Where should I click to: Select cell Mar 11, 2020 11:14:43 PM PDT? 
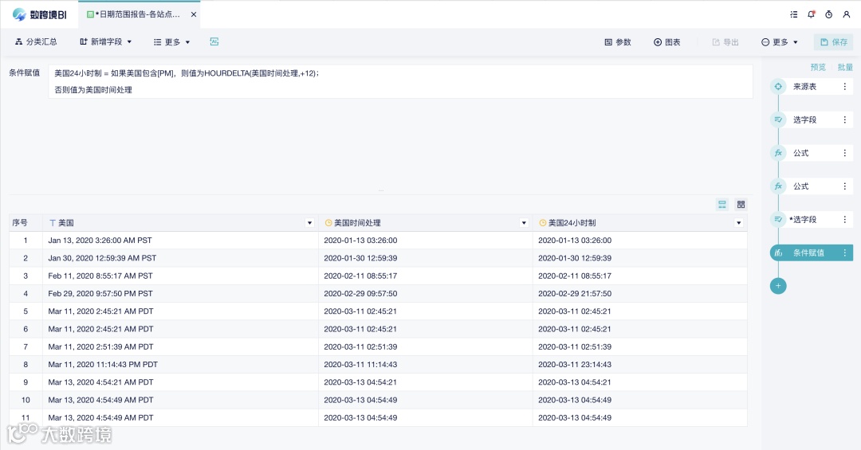[180, 365]
